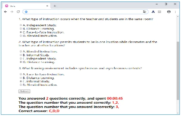Screen dimensions: 182x116
Task: Select B. Informal Study for question 2
Action: click(x=21, y=55)
